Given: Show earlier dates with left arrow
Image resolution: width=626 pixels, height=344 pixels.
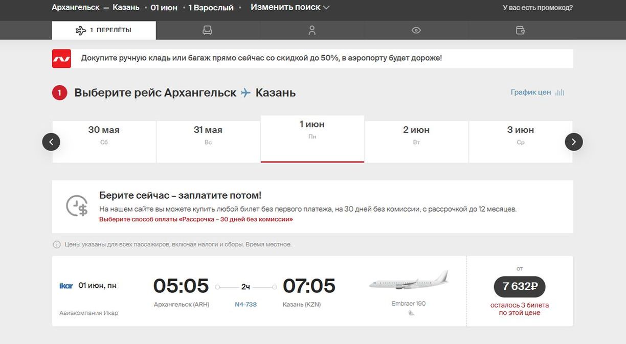Looking at the screenshot, I should [51, 142].
